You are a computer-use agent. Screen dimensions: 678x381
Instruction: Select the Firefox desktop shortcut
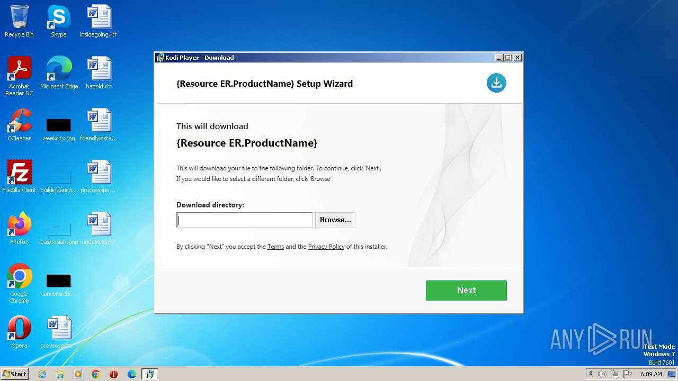click(19, 229)
